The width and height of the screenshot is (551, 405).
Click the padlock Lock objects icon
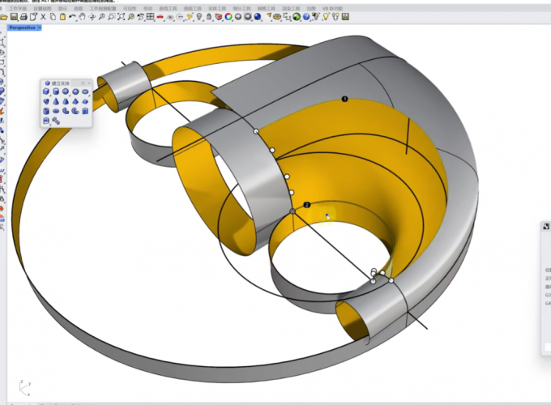tap(209, 17)
